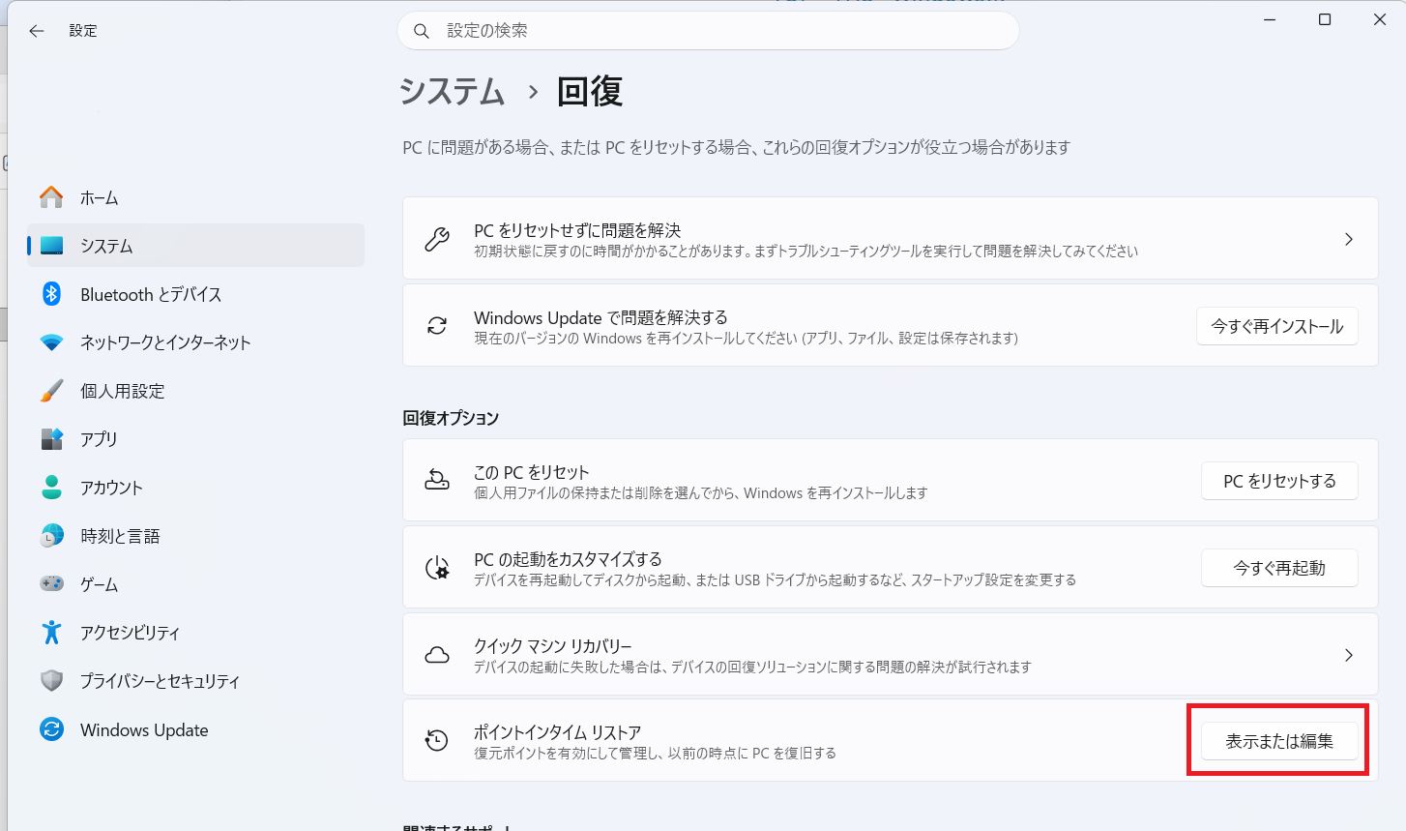
Task: Click the 回復オプション section heading
Action: pos(451,418)
